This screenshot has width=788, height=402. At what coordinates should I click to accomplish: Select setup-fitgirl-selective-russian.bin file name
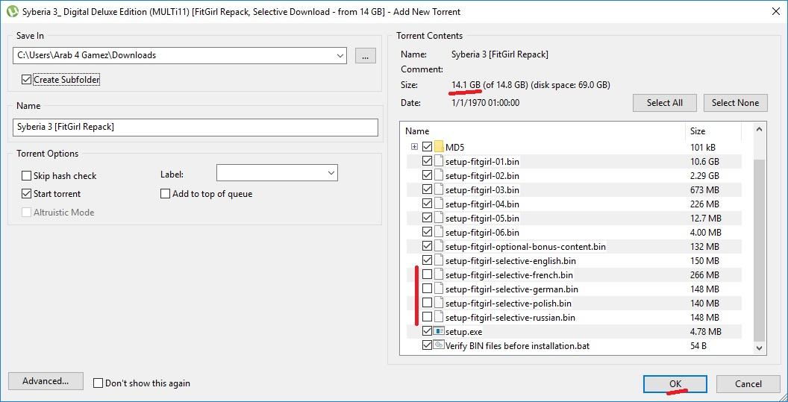510,317
